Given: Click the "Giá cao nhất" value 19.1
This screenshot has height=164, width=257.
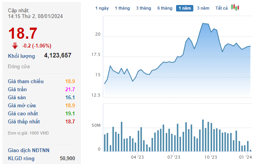Looking at the screenshot, I should coord(70,113).
